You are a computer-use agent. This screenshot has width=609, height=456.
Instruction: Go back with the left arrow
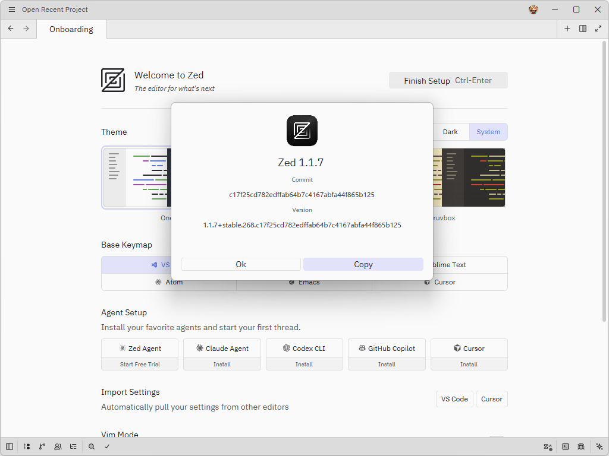(11, 28)
